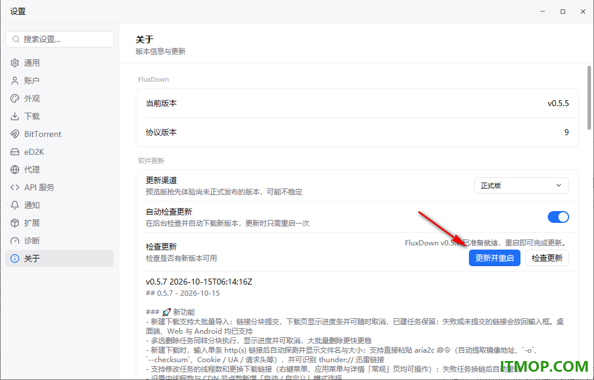
Task: Click the BitTorrent icon in sidebar
Action: tap(15, 134)
